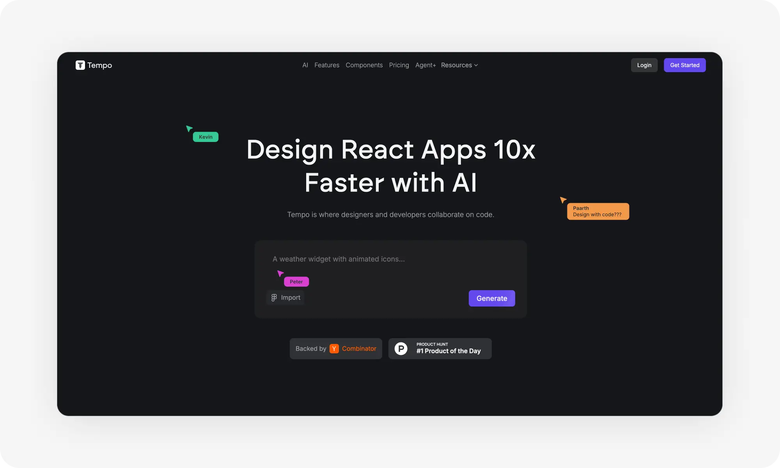The image size is (780, 468).
Task: Open the Resources dropdown
Action: 459,65
